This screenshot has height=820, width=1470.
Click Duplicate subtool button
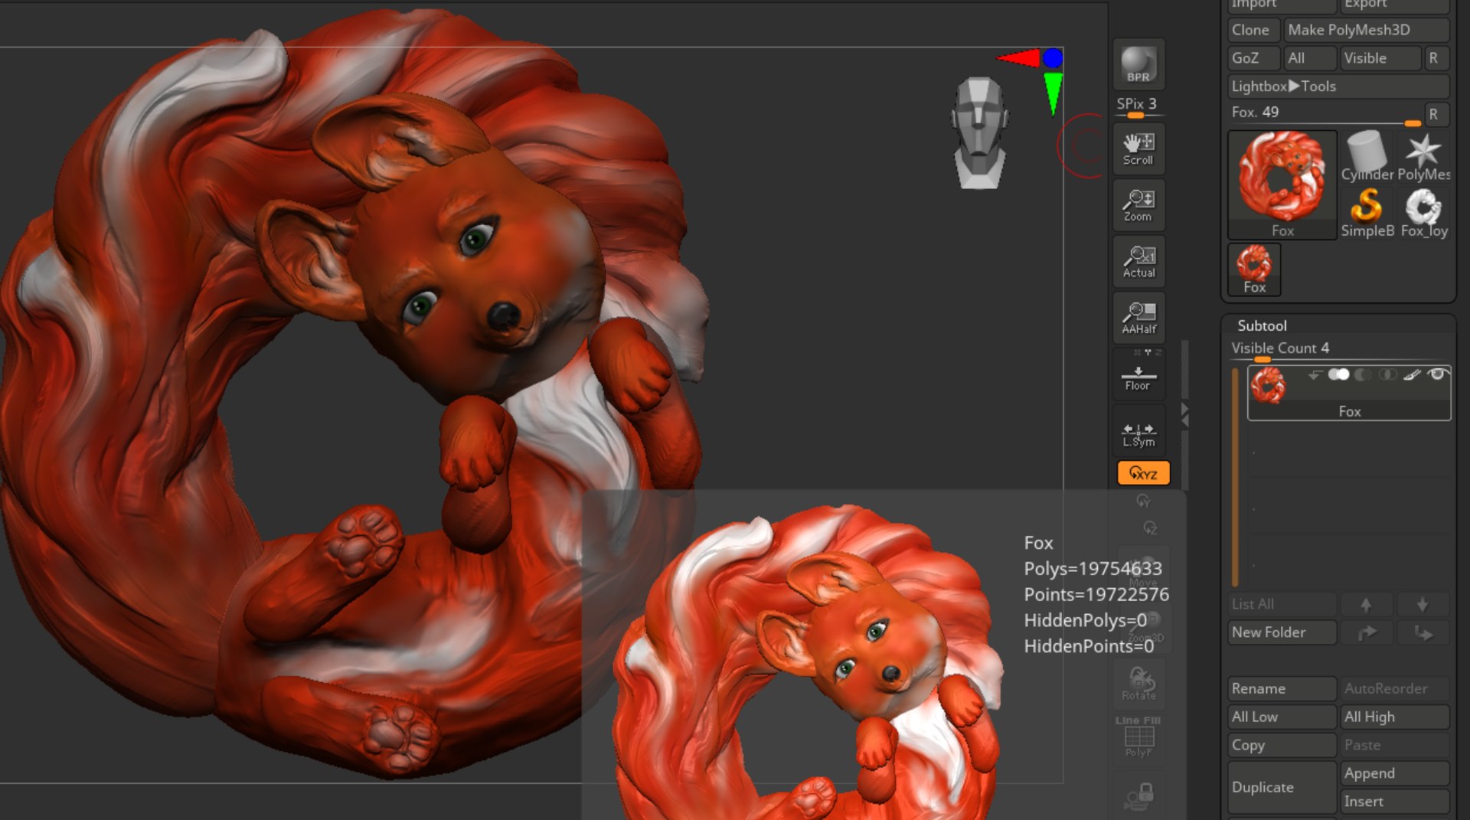[x=1282, y=787]
